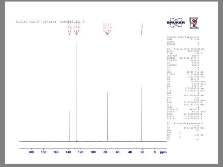This screenshot has height=167, width=223.
Task: Click the PLW13 value '0.08648900'
Action: (192, 118)
